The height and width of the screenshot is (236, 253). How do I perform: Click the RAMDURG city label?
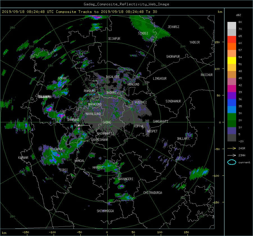coord(90,91)
